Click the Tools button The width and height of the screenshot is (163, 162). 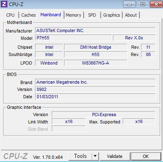coord(80,156)
